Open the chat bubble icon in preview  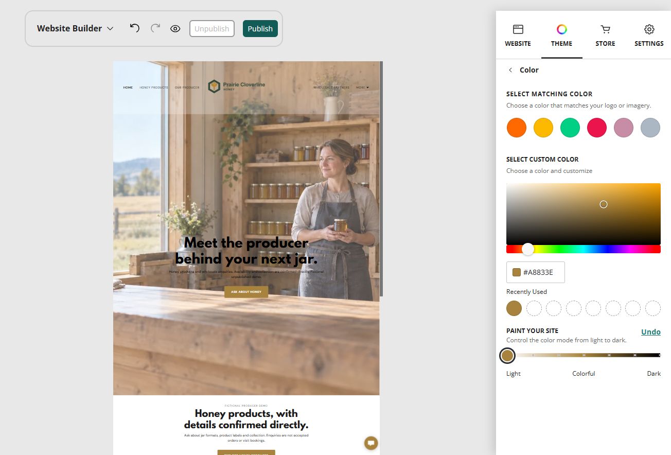point(371,443)
